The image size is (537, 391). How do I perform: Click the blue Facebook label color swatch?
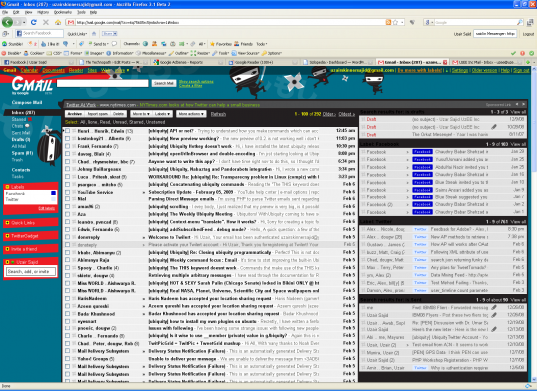click(x=53, y=194)
